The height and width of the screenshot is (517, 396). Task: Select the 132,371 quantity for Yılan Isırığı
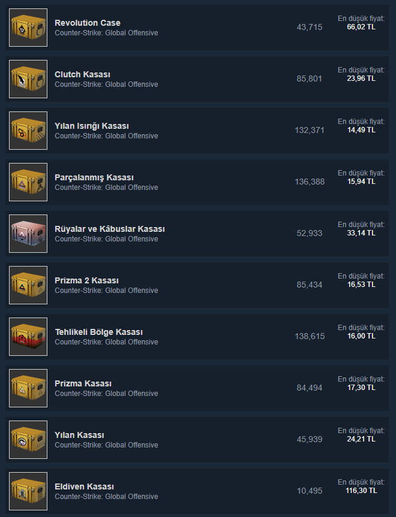[310, 130]
